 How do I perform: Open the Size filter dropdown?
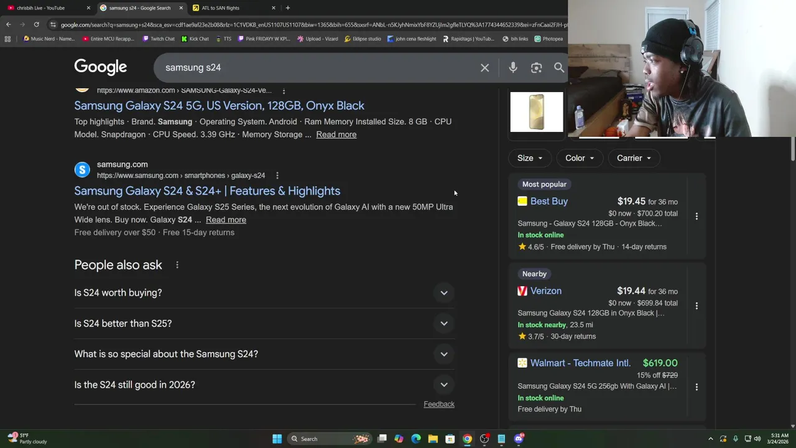(530, 158)
